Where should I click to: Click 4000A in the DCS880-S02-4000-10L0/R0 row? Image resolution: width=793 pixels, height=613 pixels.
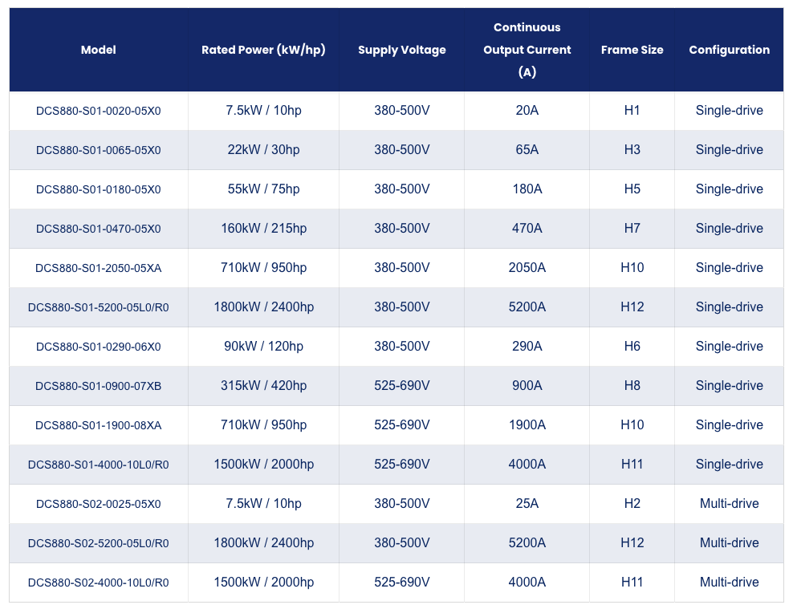pyautogui.click(x=527, y=583)
